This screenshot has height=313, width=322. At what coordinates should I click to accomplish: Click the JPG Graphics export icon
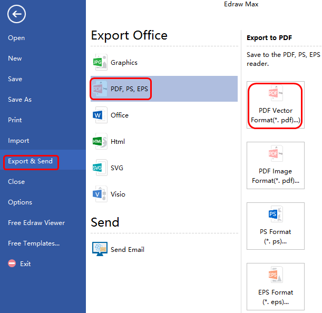tap(100, 62)
